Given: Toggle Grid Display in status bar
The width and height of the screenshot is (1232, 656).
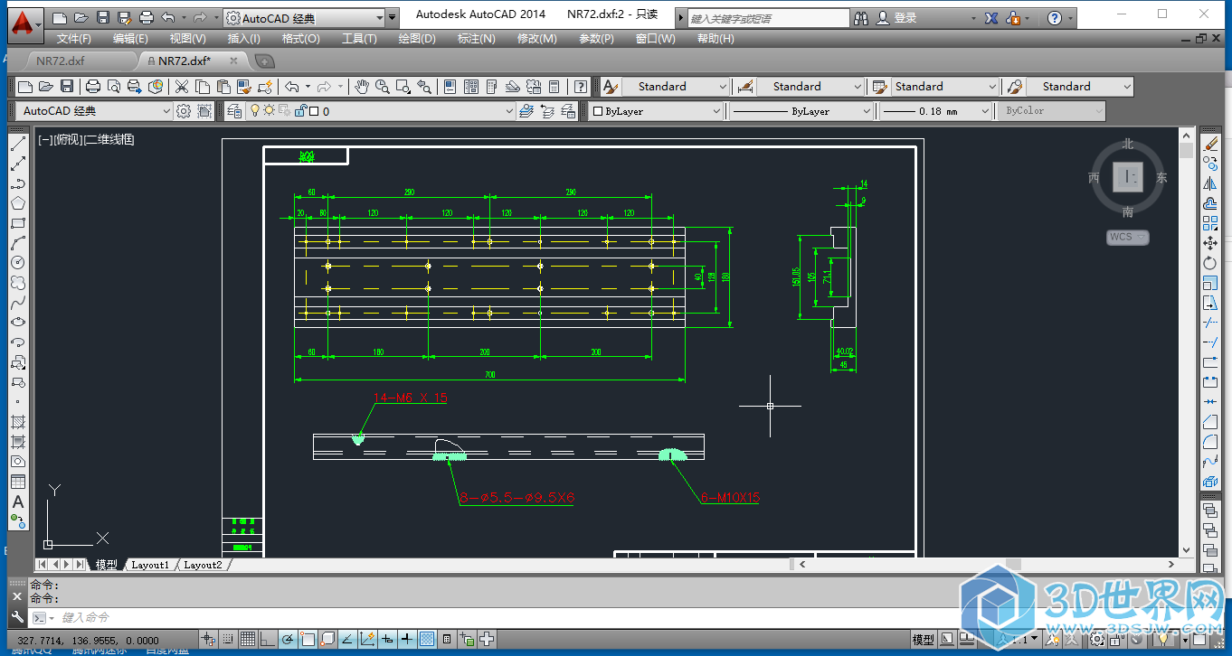Looking at the screenshot, I should click(x=247, y=640).
